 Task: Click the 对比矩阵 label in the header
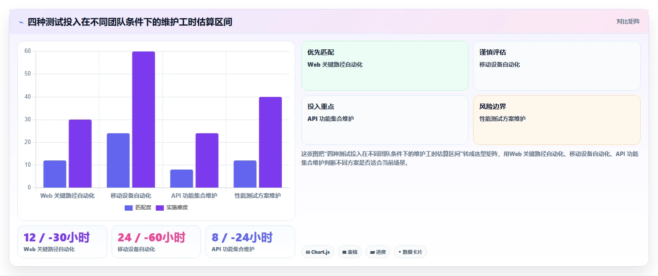[628, 22]
